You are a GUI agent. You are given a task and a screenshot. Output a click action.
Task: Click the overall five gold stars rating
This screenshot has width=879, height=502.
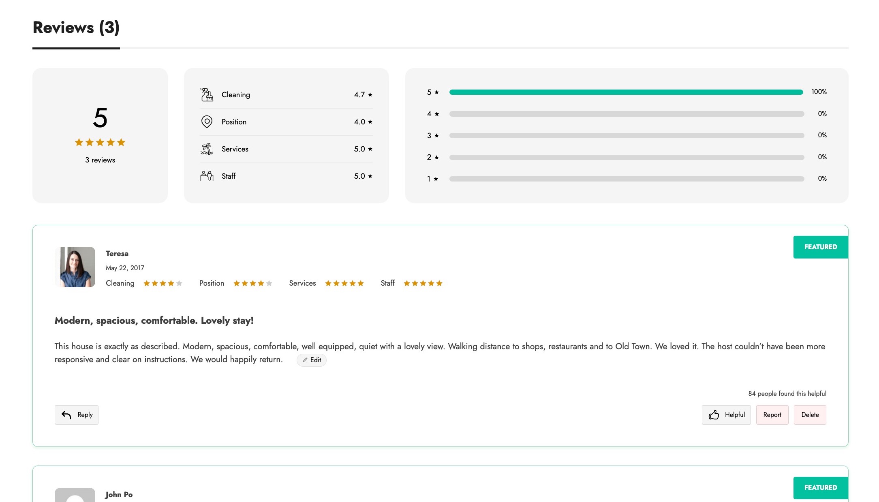coord(100,142)
